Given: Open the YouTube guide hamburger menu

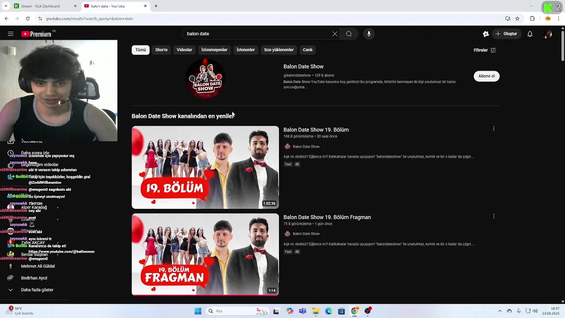Looking at the screenshot, I should point(11,34).
